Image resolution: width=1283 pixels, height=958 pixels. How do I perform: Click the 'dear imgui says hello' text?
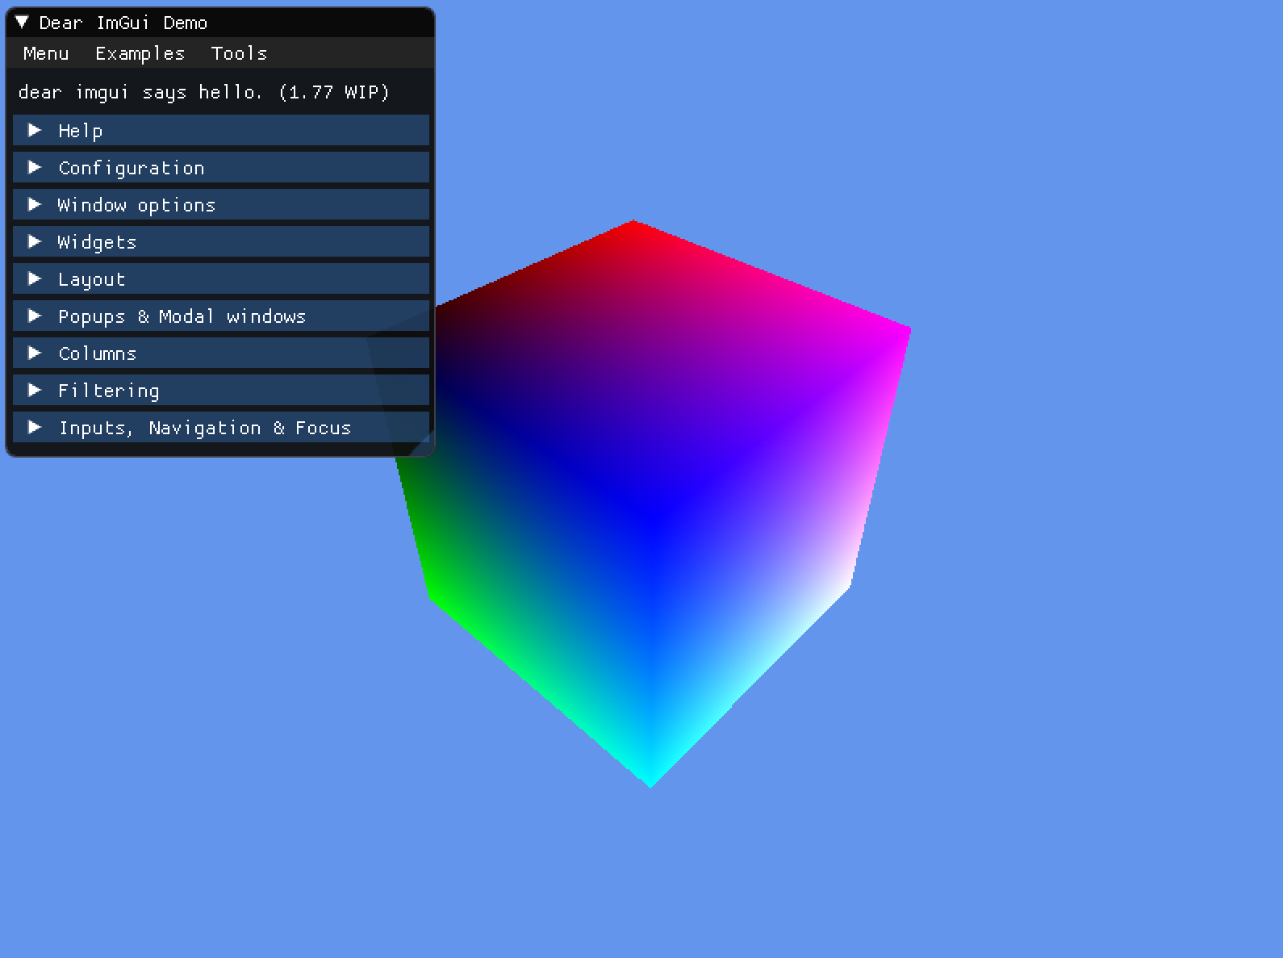coord(203,92)
